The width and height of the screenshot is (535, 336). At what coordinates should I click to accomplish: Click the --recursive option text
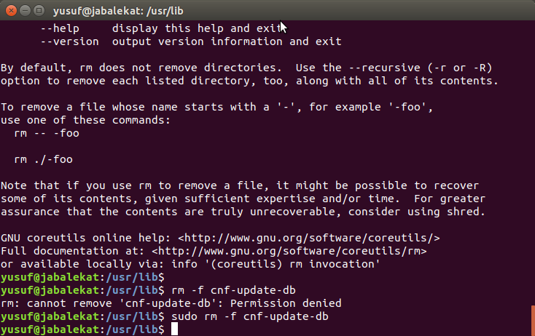(385, 68)
